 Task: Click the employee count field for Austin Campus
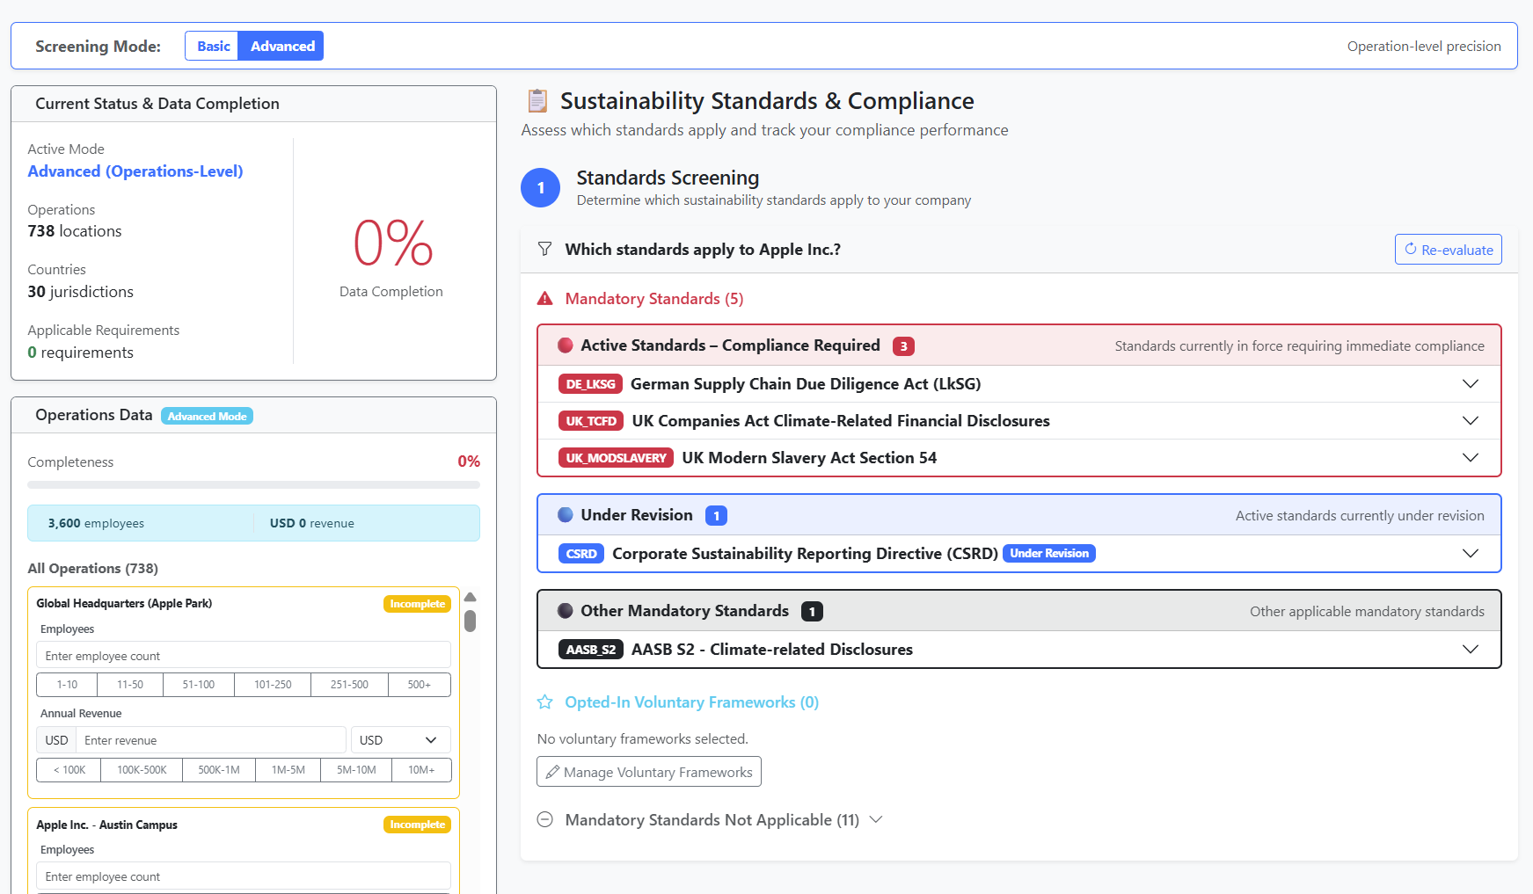click(243, 876)
